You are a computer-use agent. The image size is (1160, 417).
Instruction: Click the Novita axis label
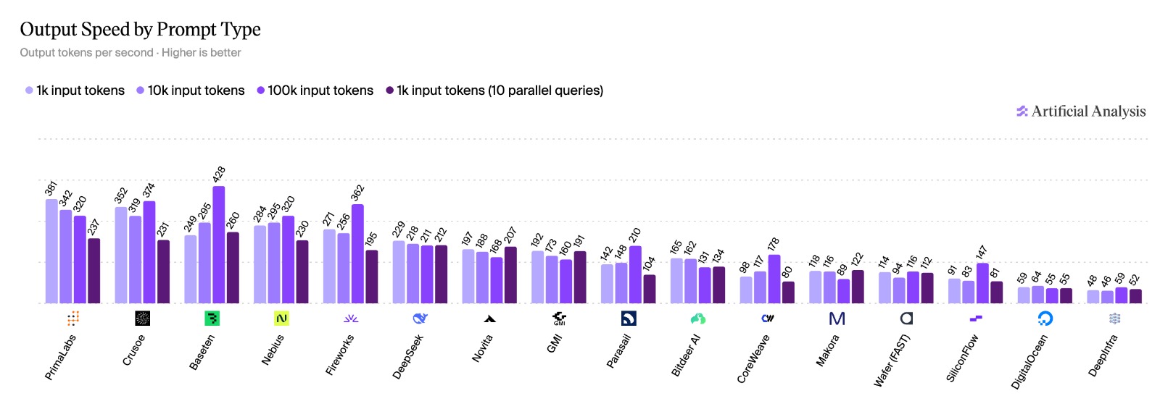(482, 348)
